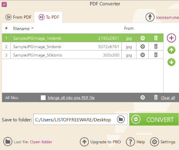Click the # column header
Image resolution: width=179 pixels, height=150 pixels.
6,28
